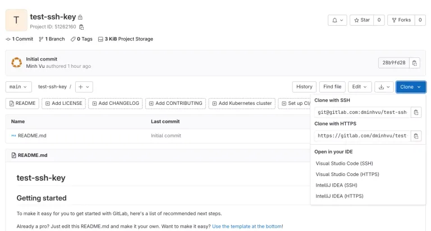
Task: Select the SSH clone URL field
Action: point(363,112)
